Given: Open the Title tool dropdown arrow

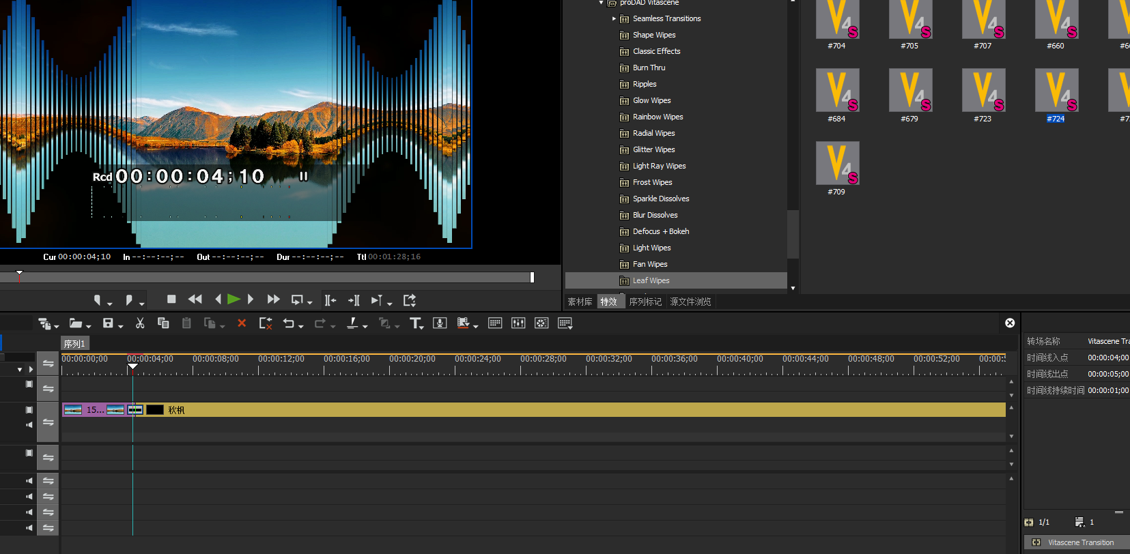Looking at the screenshot, I should coord(423,327).
